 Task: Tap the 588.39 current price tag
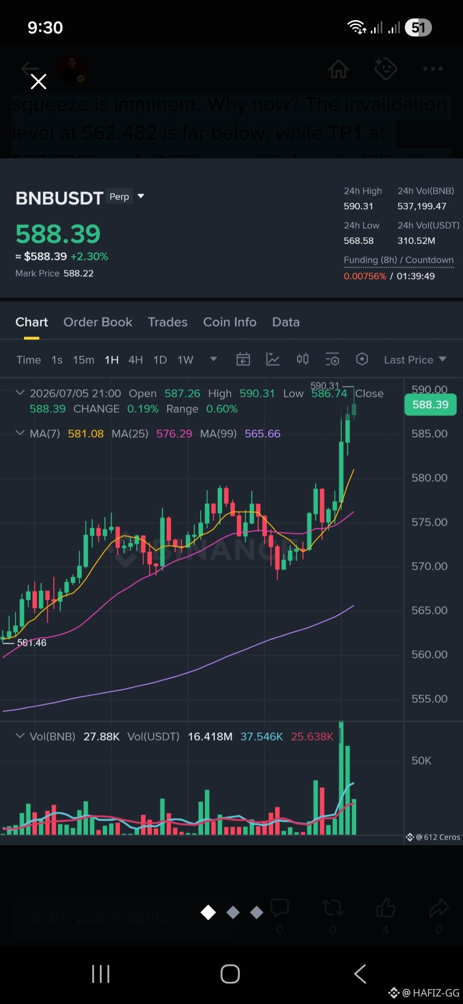coord(430,405)
